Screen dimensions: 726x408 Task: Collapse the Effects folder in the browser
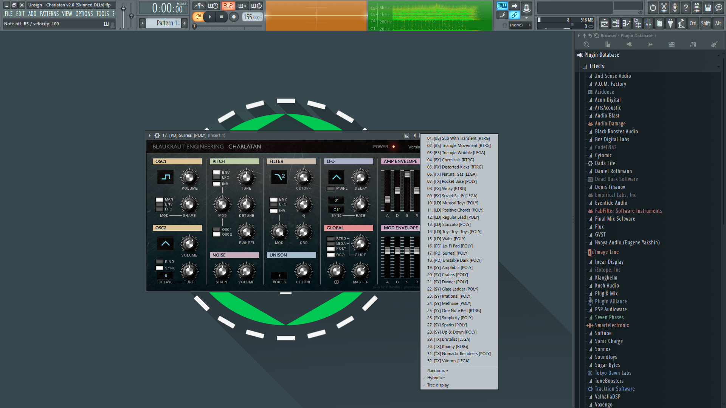[597, 66]
